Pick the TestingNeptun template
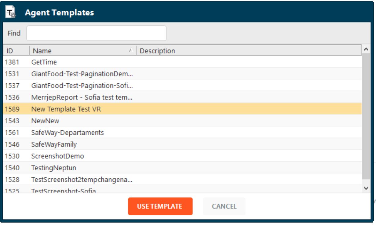This screenshot has height=225, width=376. (182, 168)
